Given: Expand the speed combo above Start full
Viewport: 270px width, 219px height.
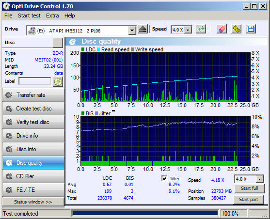Looking at the screenshot, I should (260, 179).
